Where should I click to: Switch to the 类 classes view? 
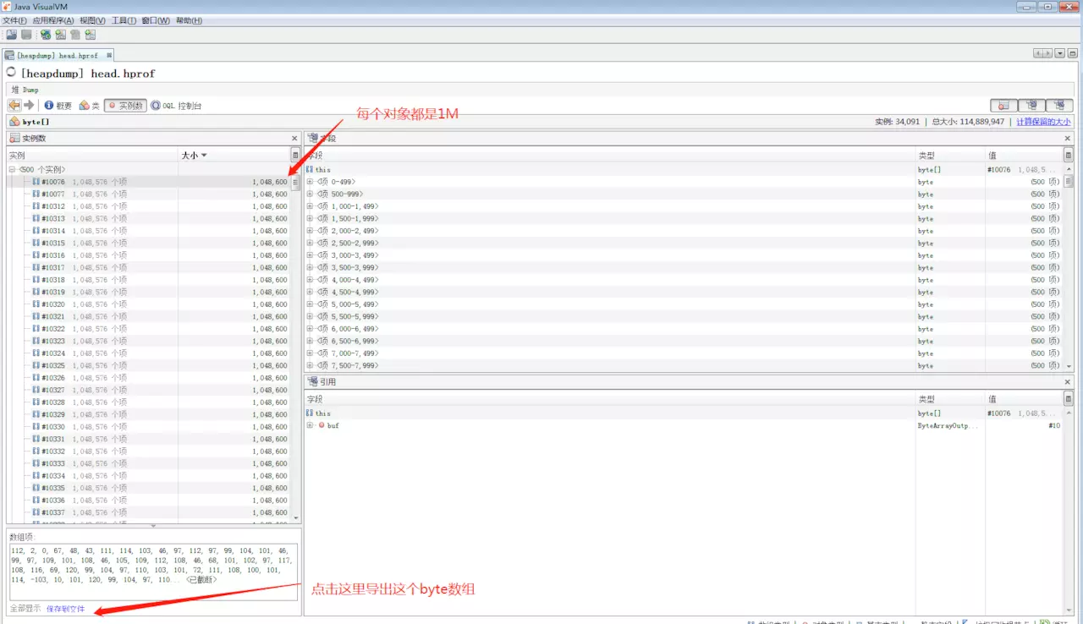pos(90,106)
